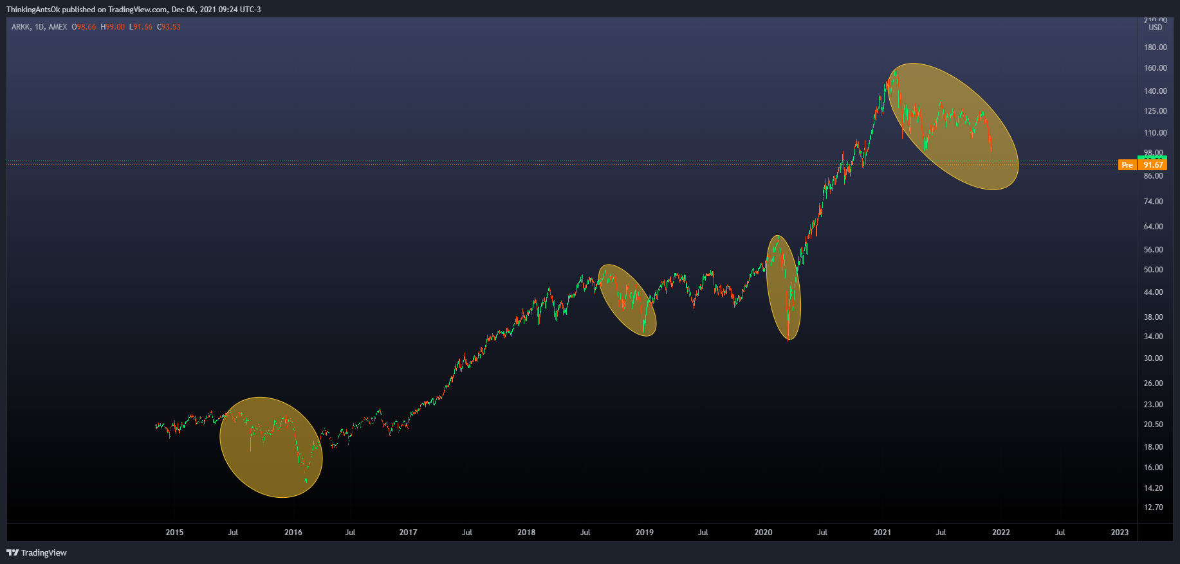This screenshot has width=1180, height=564.
Task: Click the 50.00 price axis label
Action: (x=1154, y=270)
